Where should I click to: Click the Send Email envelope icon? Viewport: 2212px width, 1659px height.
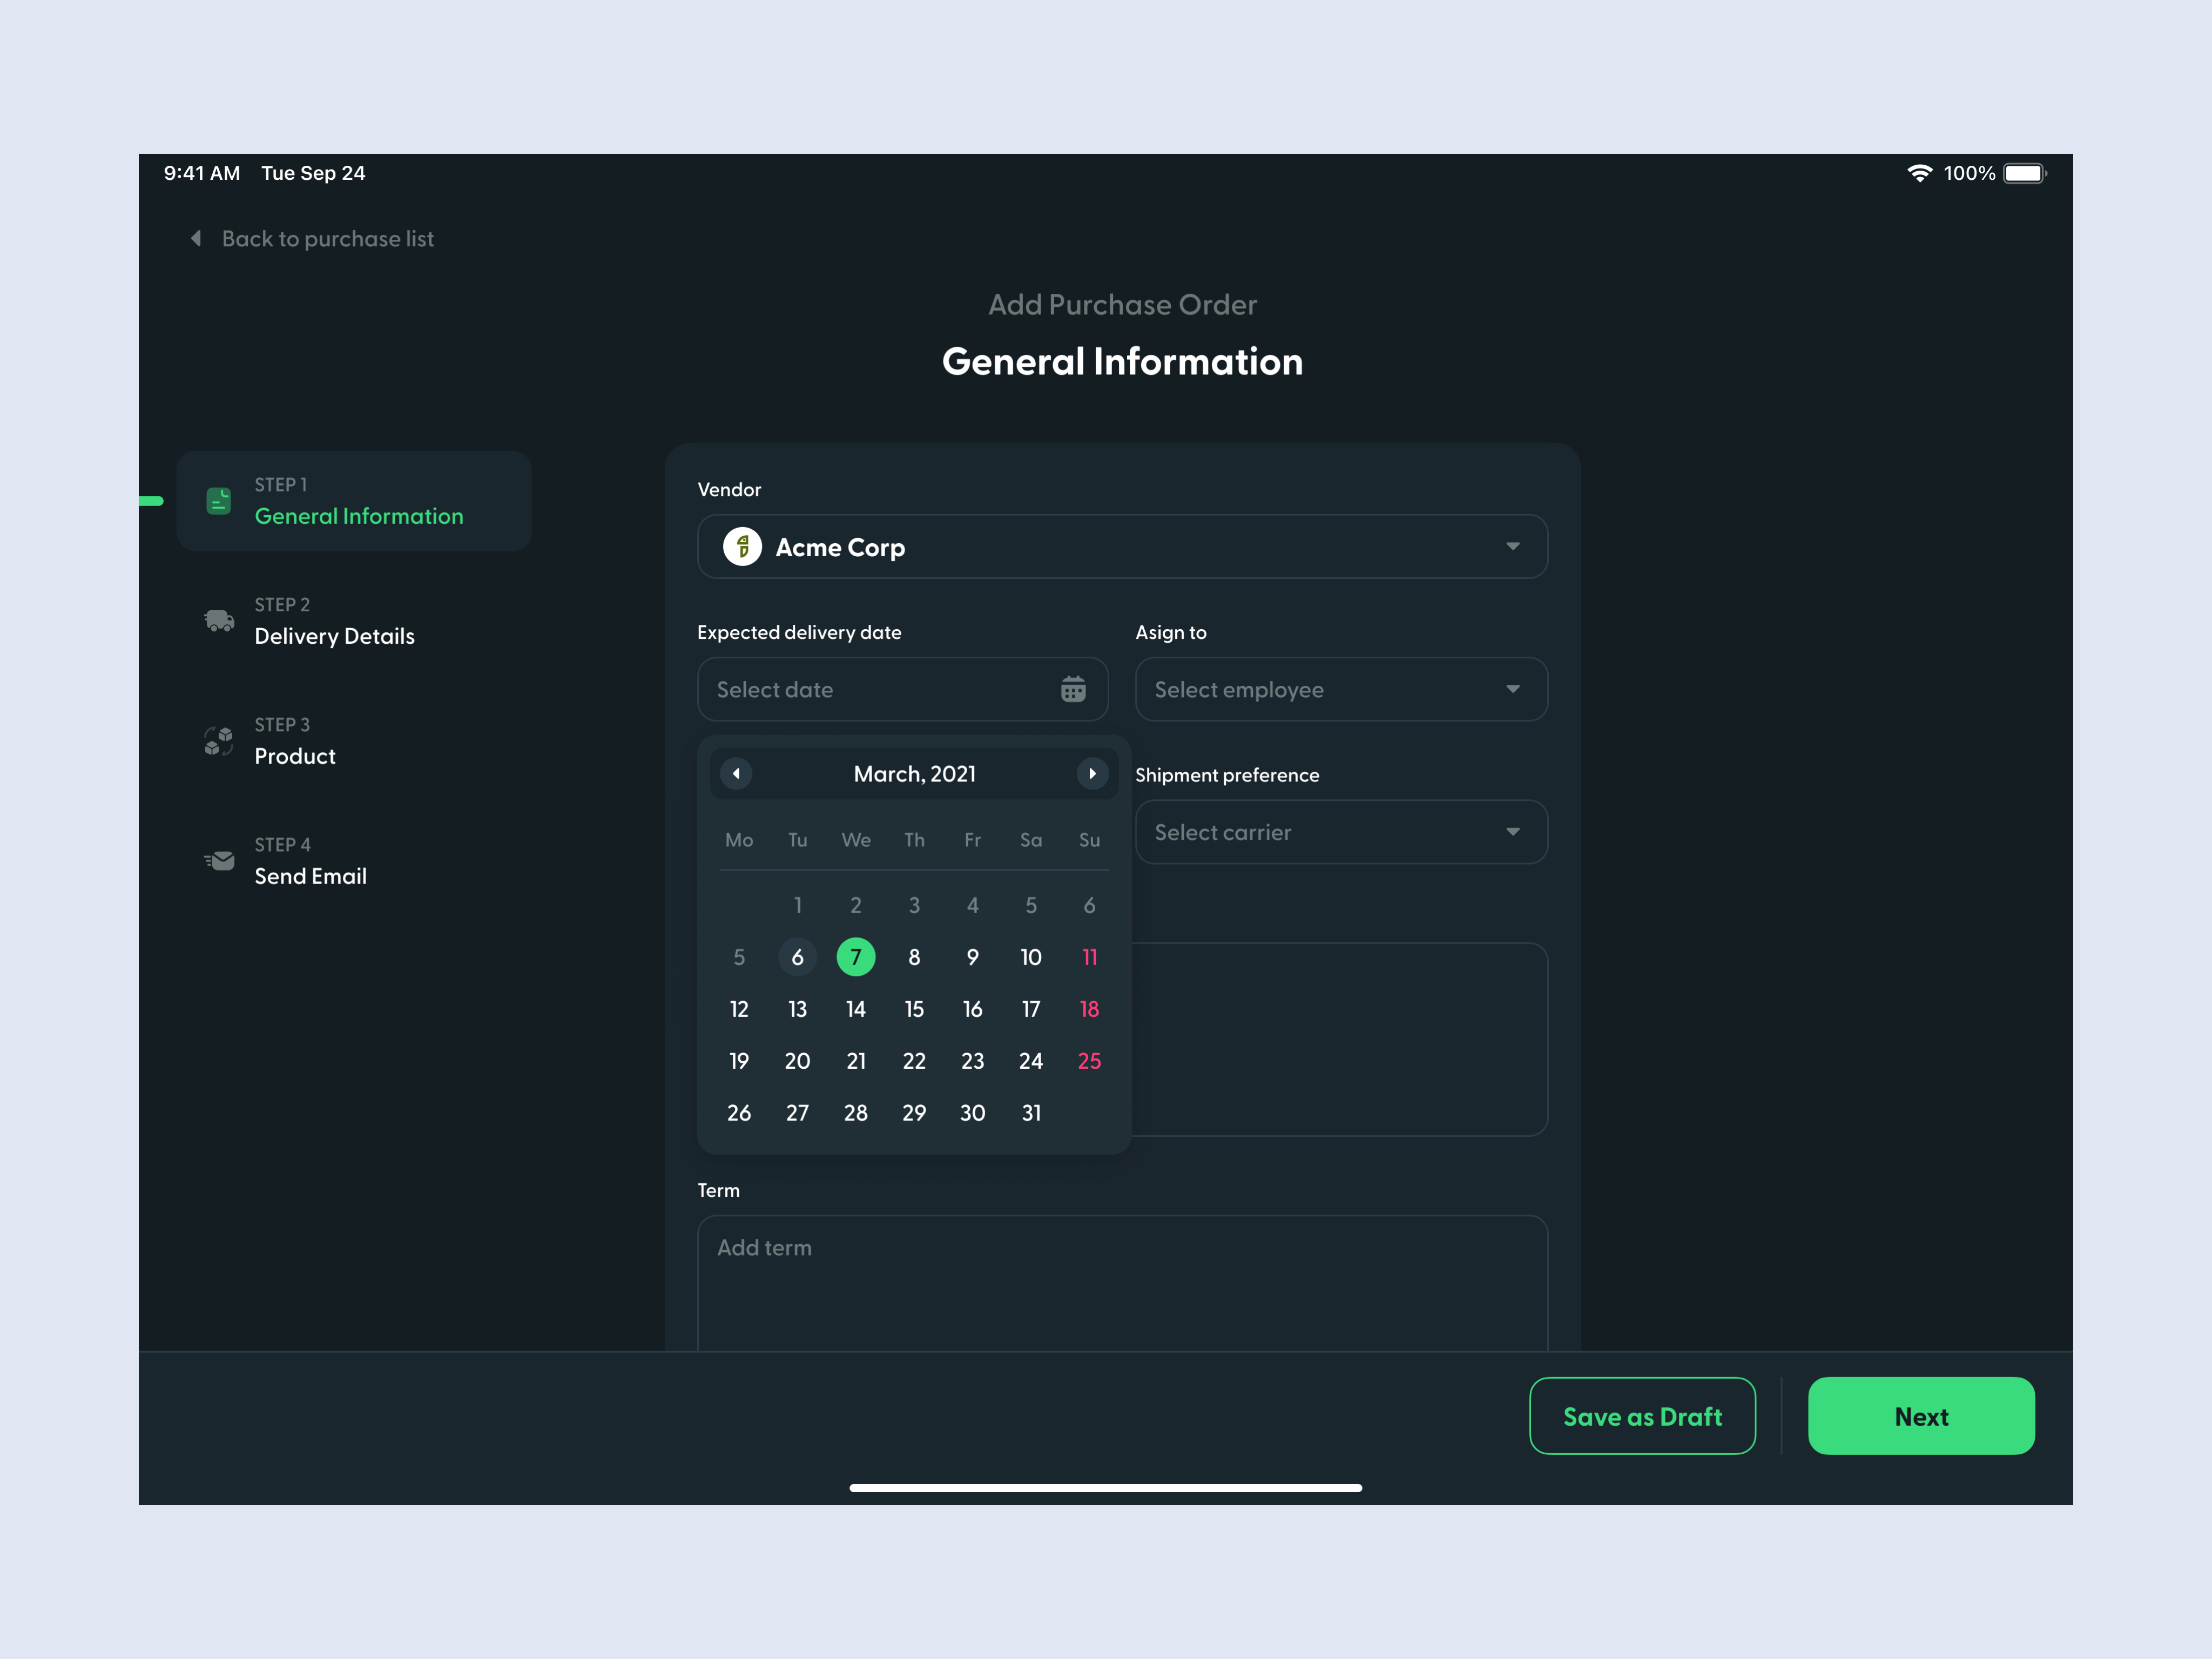[219, 861]
